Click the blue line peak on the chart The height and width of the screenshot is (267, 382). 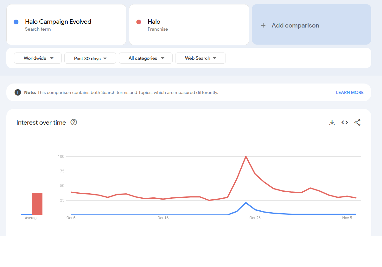click(246, 202)
